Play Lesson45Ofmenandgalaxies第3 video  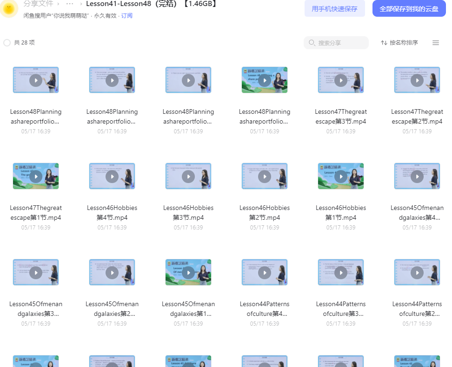pyautogui.click(x=36, y=273)
